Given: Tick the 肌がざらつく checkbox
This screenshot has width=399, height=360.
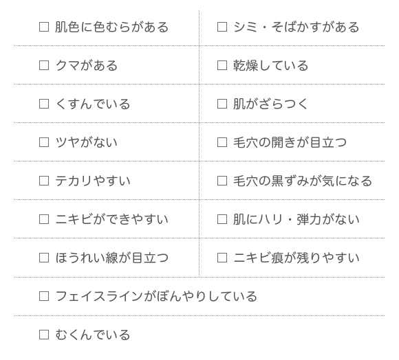Looking at the screenshot, I should coord(222,104).
